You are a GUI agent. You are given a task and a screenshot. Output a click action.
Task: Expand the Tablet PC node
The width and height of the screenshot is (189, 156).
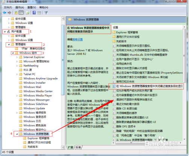[17, 74]
